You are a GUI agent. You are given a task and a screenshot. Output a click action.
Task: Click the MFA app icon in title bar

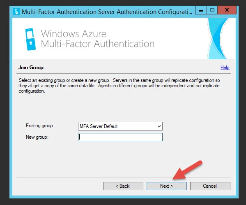[16, 12]
